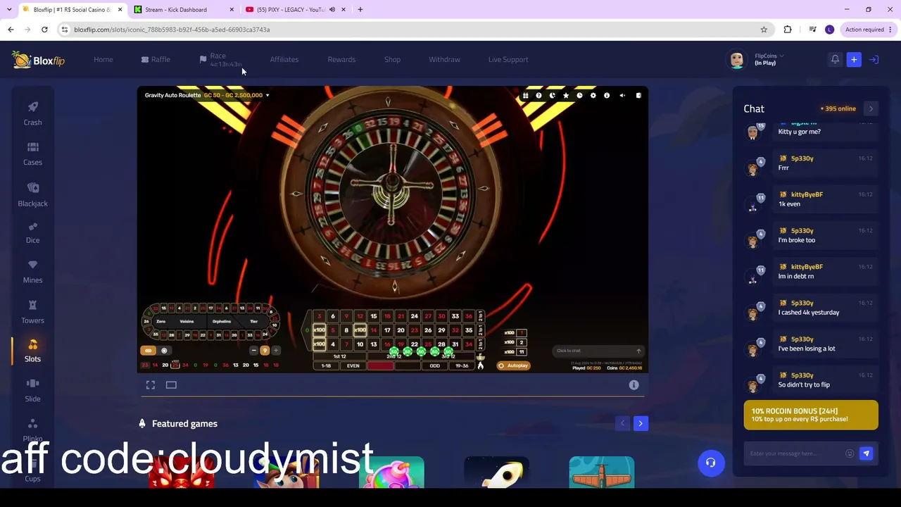Screen dimensions: 901x507
Task: Expand the Gravity Auto Roulette limits dropdown
Action: [x=267, y=95]
